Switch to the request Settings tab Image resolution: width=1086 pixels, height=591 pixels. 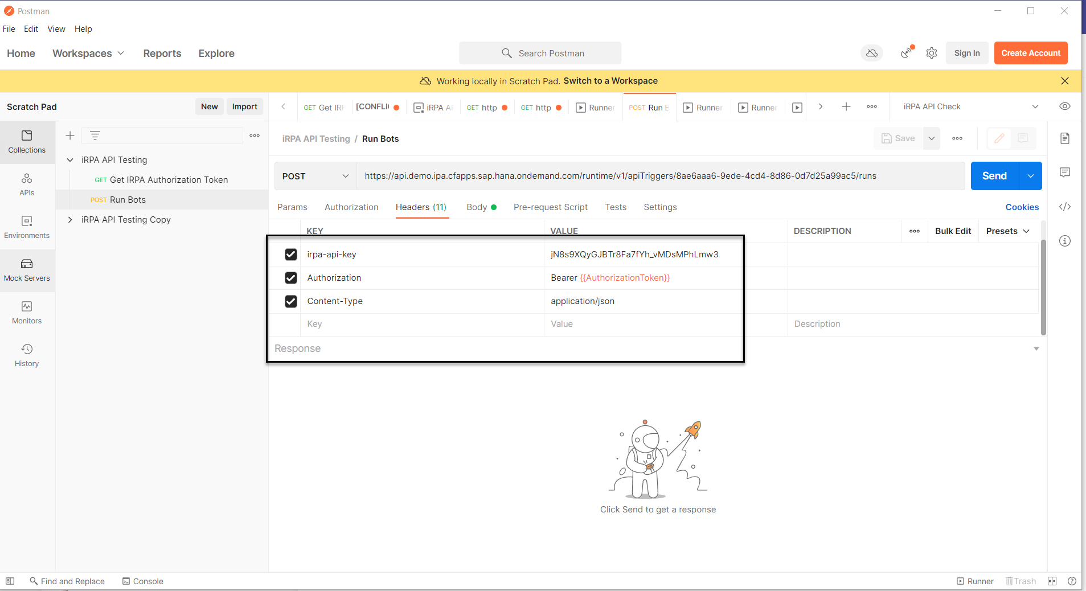click(x=660, y=207)
